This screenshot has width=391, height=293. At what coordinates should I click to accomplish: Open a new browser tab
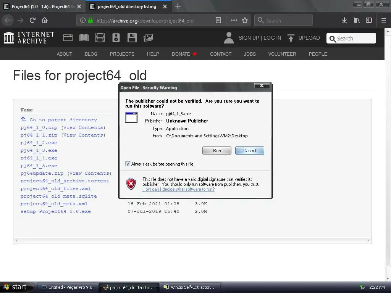pos(178,6)
